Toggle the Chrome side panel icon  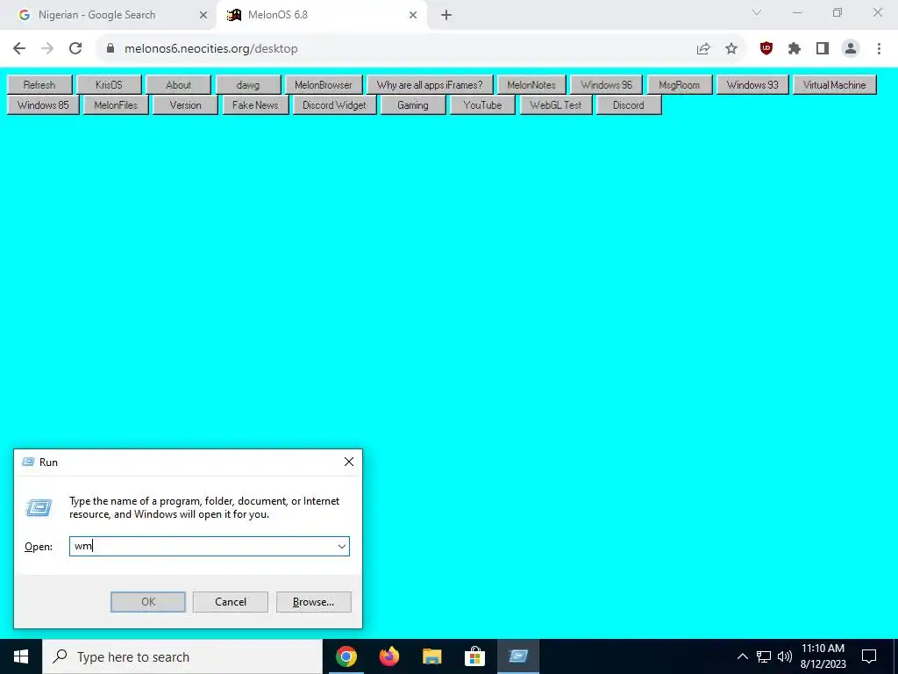[823, 49]
